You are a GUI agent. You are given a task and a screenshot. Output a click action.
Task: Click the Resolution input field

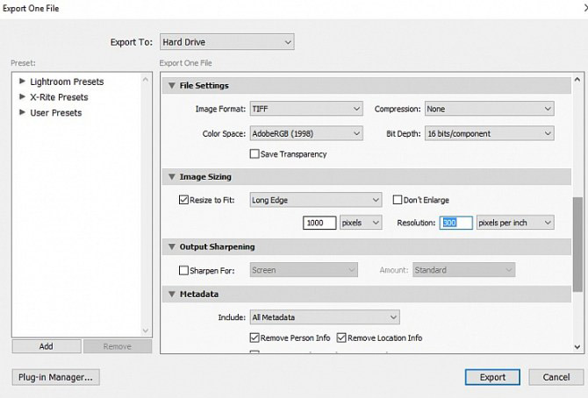click(x=455, y=223)
